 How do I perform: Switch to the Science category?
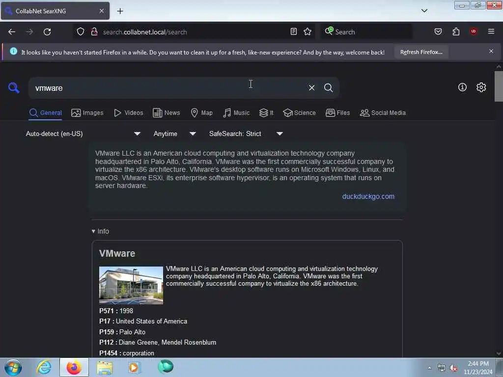pyautogui.click(x=299, y=113)
